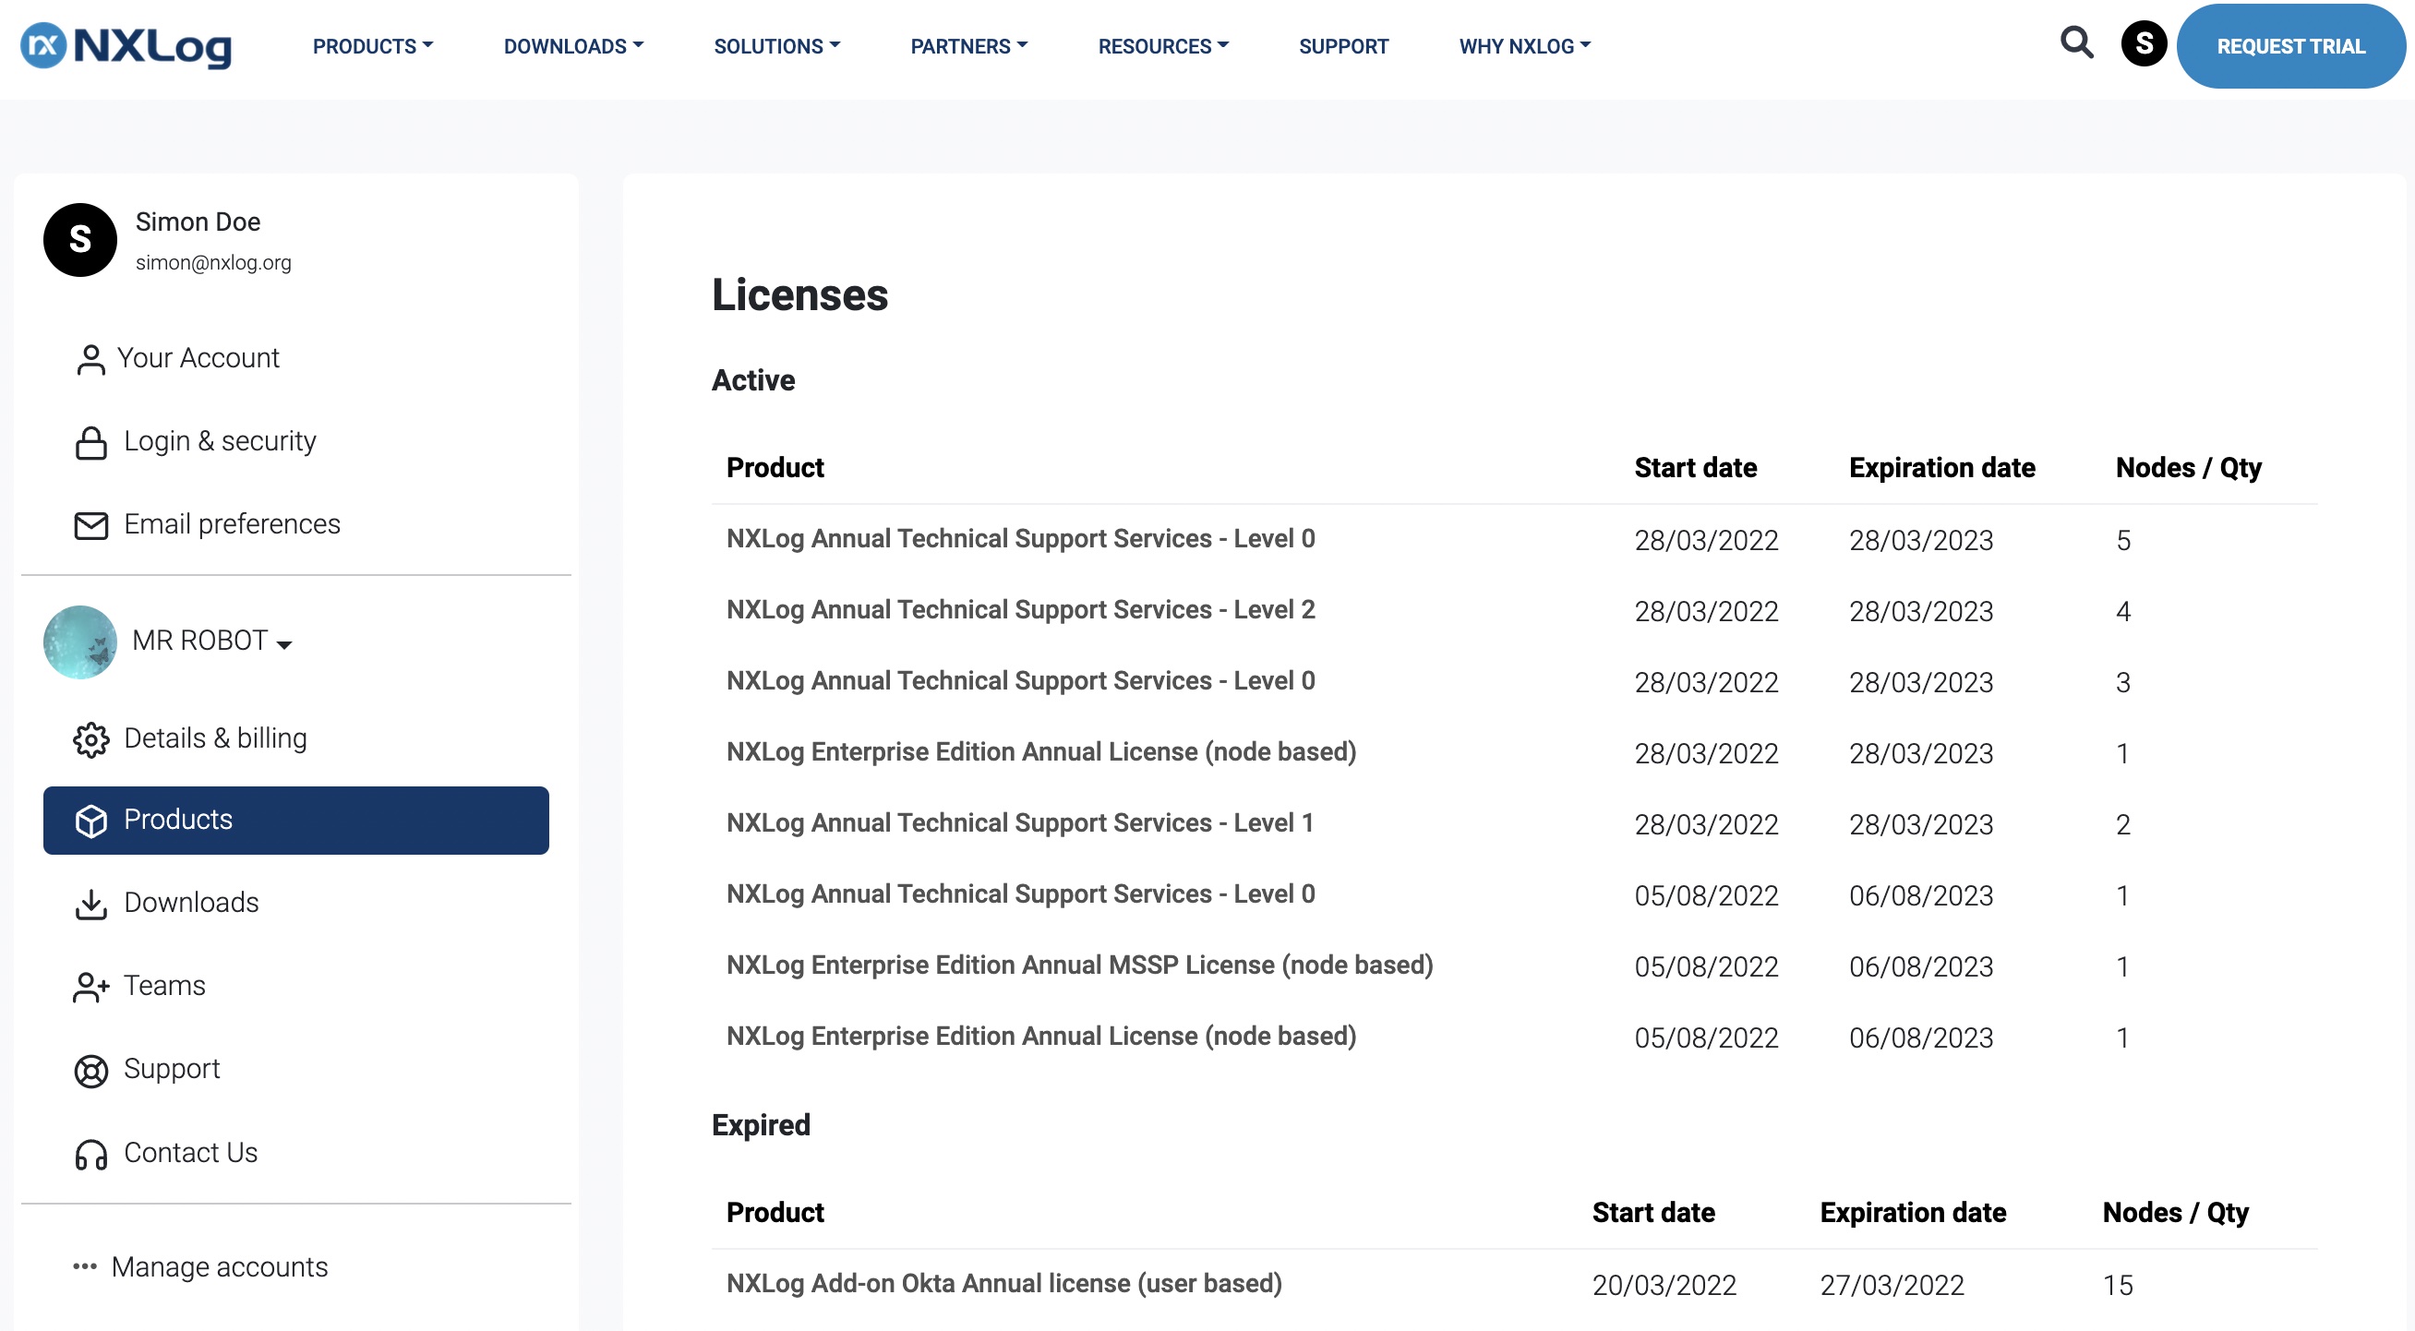Click the Licenses page heading

799,295
